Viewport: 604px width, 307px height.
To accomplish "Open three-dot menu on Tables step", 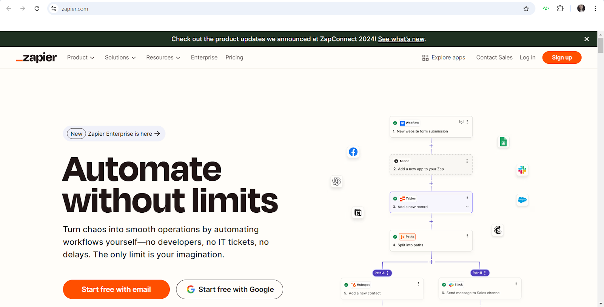I will click(467, 198).
